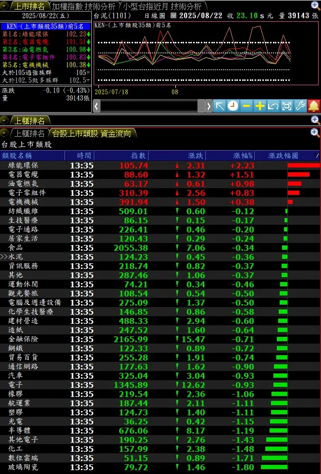The height and width of the screenshot is (474, 321).
Task: Click 油電燃氣 row in sector table
Action: pos(160,183)
